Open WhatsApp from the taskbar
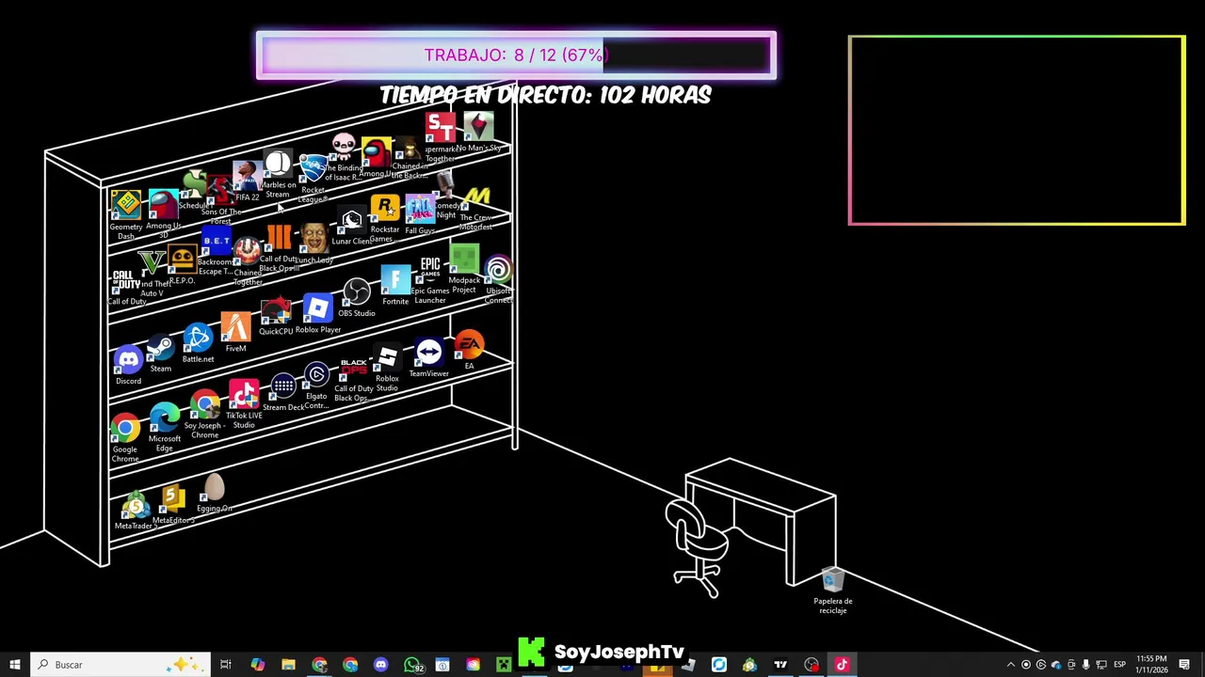The width and height of the screenshot is (1205, 677). point(411,665)
